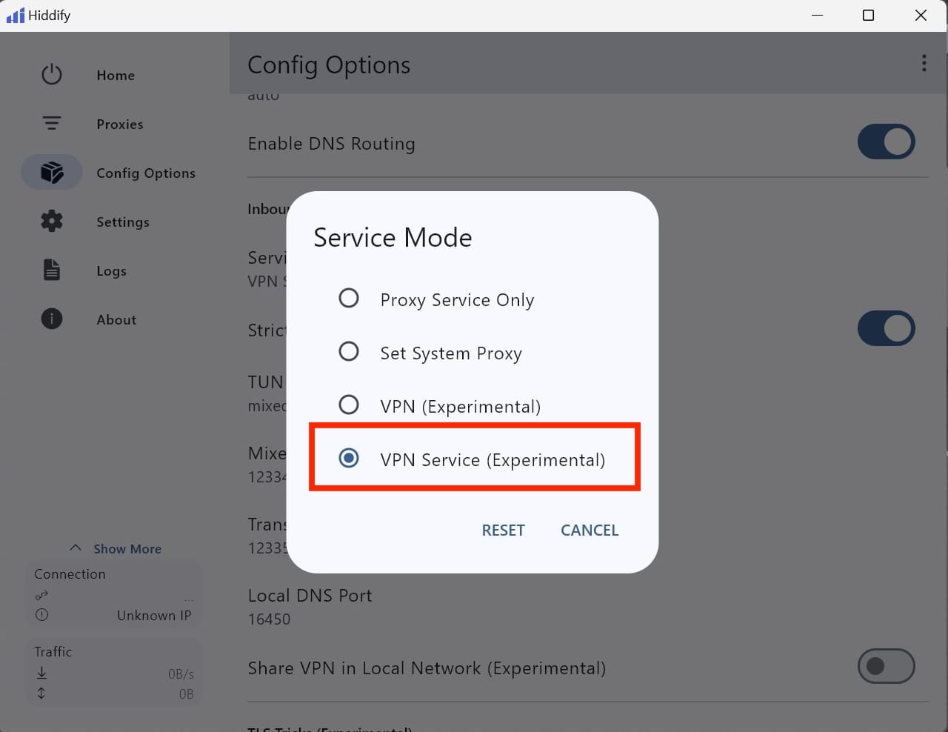Screen dimensions: 948x732
Task: Toggle Share VPN in Local Network switch
Action: [886, 666]
